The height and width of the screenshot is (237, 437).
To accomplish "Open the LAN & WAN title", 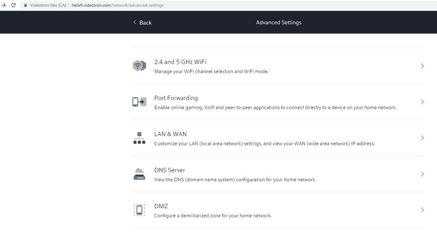I will click(170, 134).
